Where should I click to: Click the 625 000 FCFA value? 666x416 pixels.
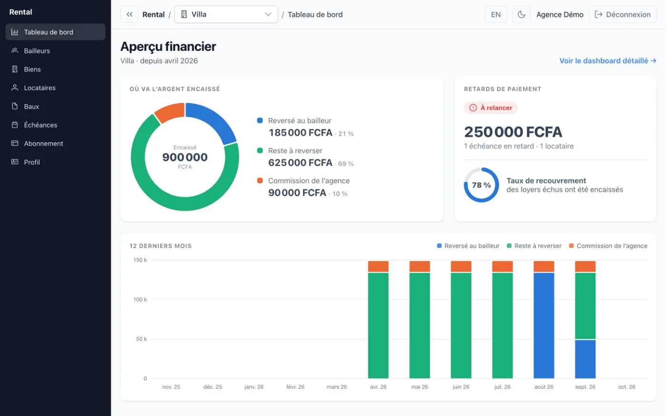[300, 163]
